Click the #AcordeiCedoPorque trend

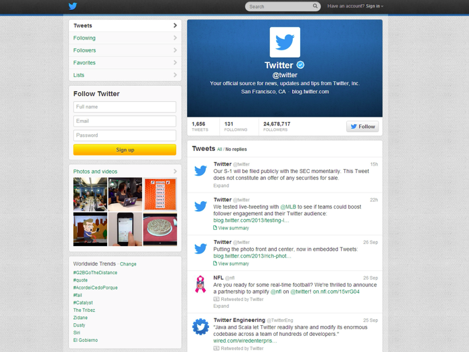pos(95,288)
